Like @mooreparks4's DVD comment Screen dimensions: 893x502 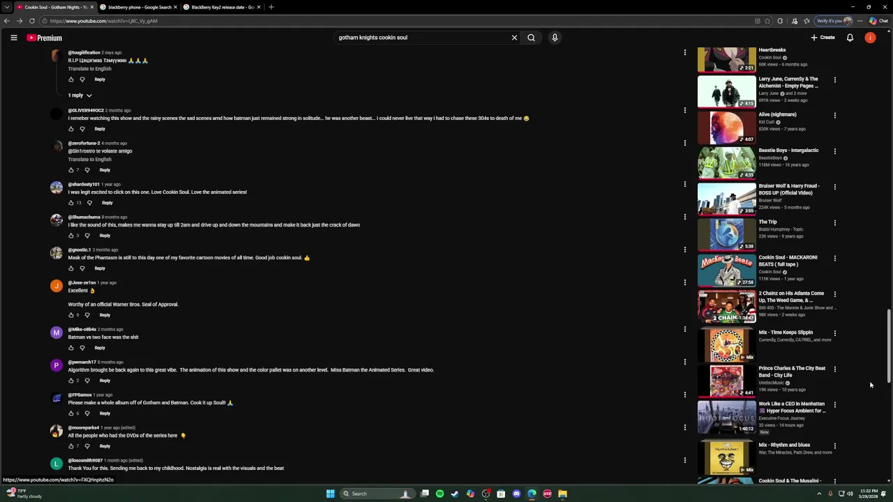pos(71,446)
